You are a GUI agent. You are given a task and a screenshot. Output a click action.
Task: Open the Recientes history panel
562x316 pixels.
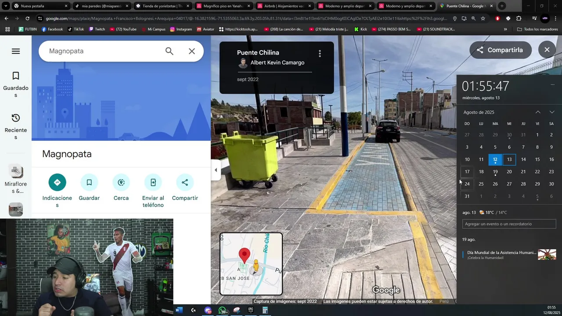16,127
